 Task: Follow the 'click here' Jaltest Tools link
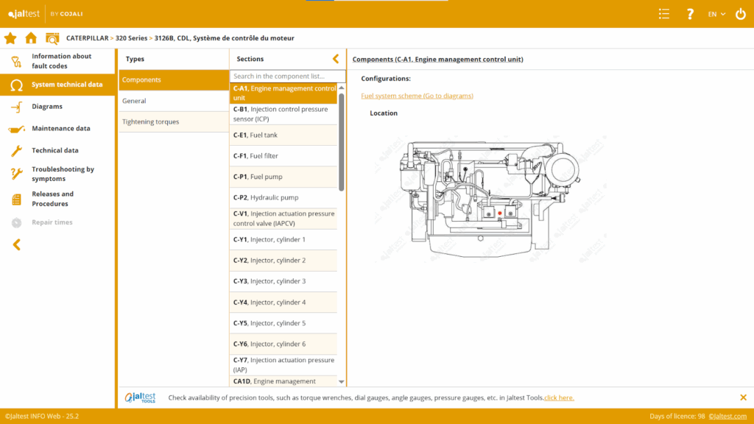click(x=559, y=397)
